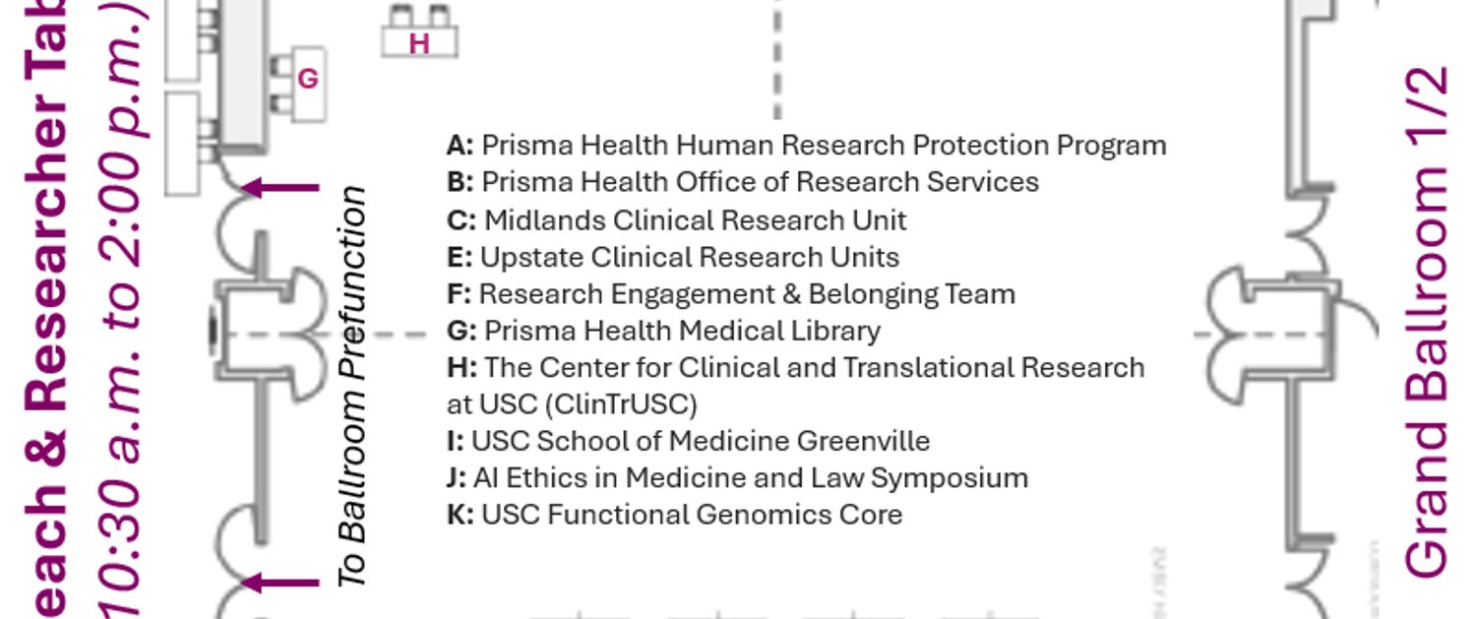The image size is (1476, 619).
Task: Click the right wall double-door alcove symbol
Action: click(1269, 335)
